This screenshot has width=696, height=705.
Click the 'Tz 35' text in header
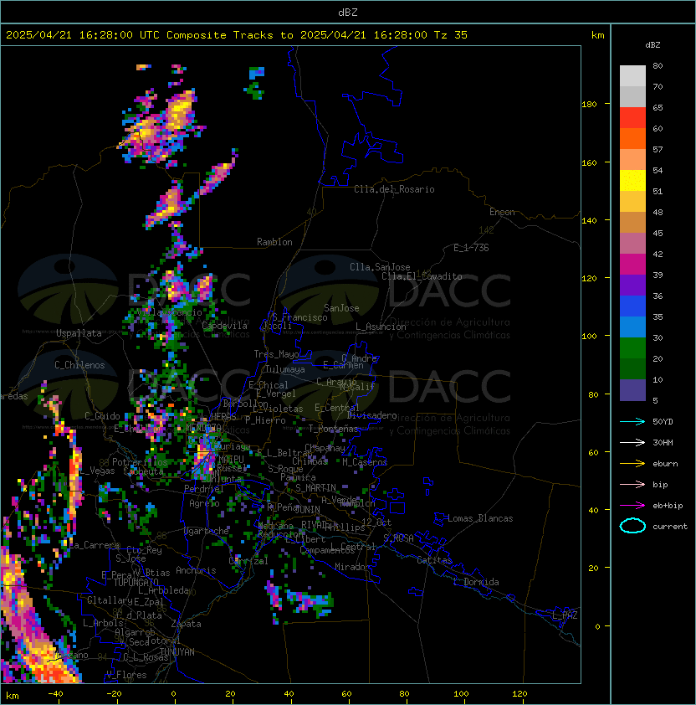[451, 35]
